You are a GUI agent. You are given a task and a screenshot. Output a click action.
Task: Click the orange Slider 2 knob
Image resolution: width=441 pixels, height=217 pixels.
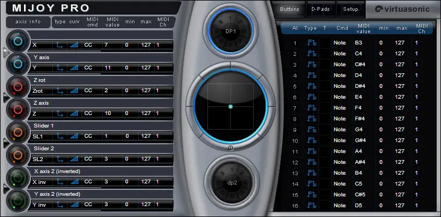(18, 155)
